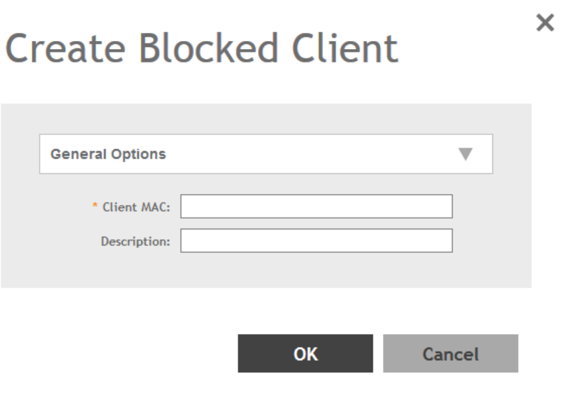
Task: Click the General Options section header
Action: point(265,154)
